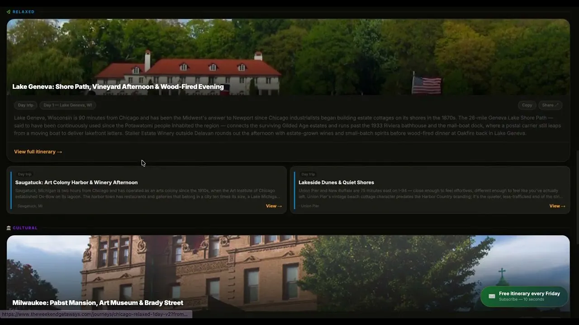Open the View link on Lakeside Dunes card

click(557, 206)
